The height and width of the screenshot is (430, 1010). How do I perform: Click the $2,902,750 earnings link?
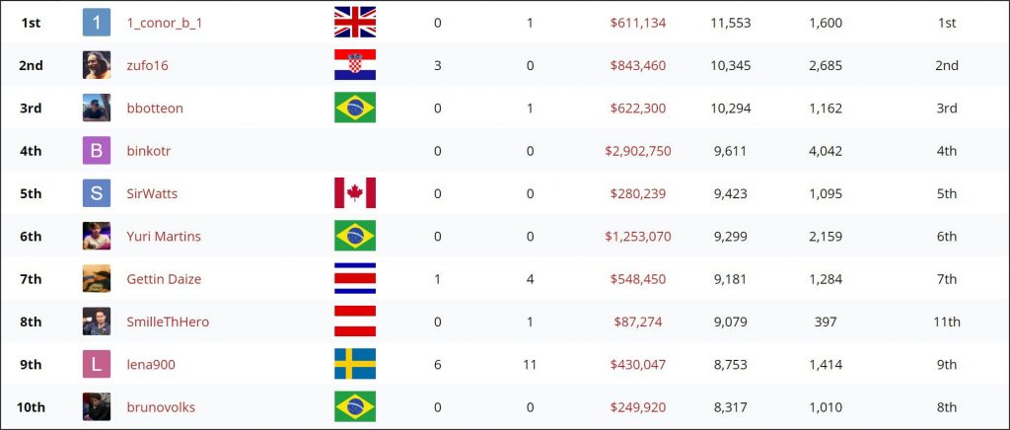638,151
